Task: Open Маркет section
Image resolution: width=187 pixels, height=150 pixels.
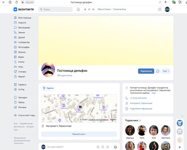Action: tap(19, 77)
